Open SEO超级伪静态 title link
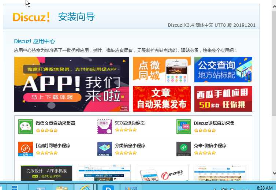 130,123
